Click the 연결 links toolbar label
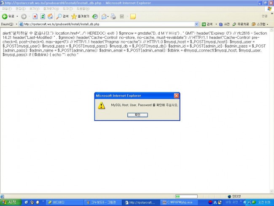 click(265, 16)
